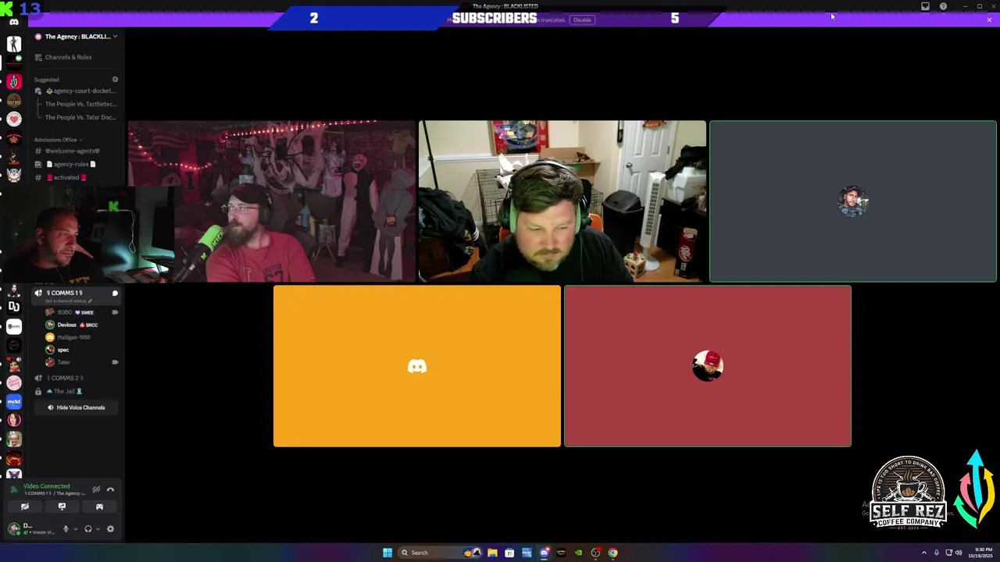Deafen with the headphones icon
1000x562 pixels.
pyautogui.click(x=87, y=529)
